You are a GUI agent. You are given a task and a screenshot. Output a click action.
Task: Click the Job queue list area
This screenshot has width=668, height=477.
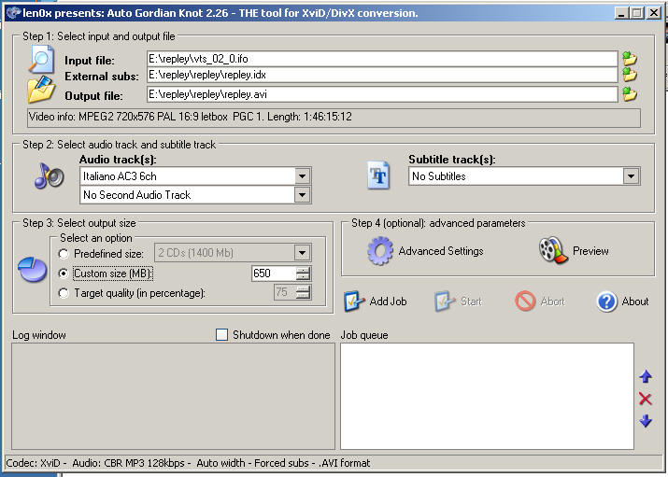pyautogui.click(x=487, y=396)
